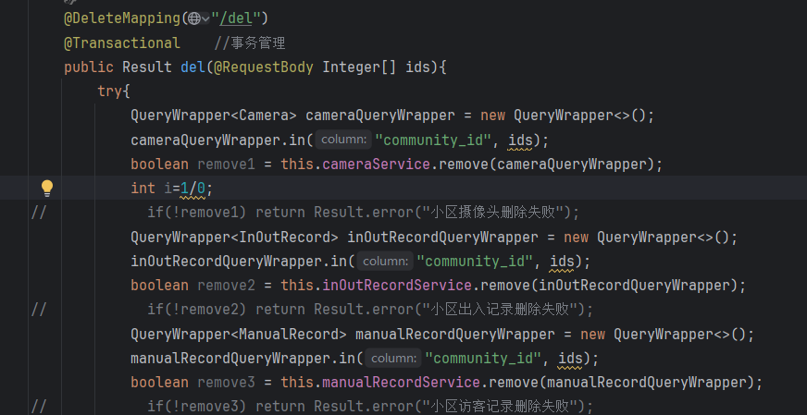Click the manualRecordService field reference
Screen dimensions: 807x415
[402, 383]
